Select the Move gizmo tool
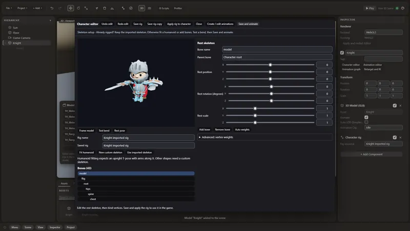Image resolution: width=410 pixels, height=231 pixels. 71,8
